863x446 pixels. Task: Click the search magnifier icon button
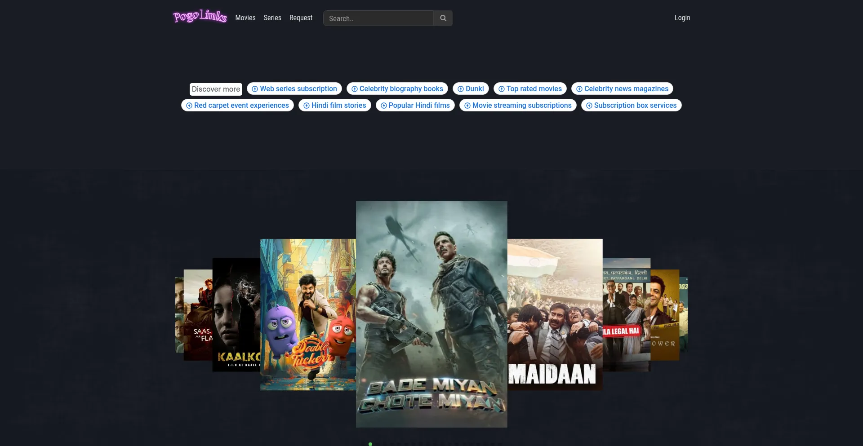coord(443,18)
